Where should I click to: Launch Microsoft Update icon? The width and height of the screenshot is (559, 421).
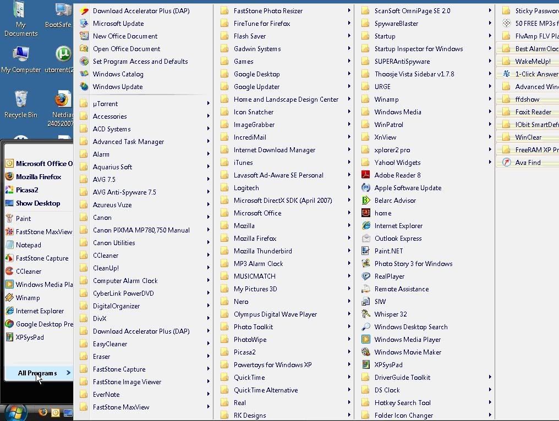84,24
